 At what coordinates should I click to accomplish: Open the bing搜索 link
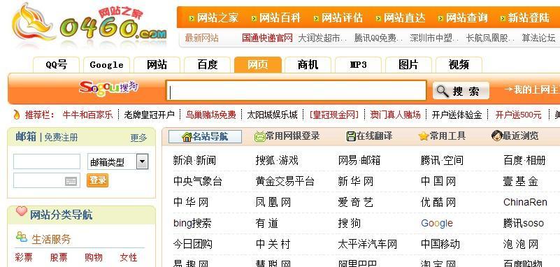pos(192,224)
